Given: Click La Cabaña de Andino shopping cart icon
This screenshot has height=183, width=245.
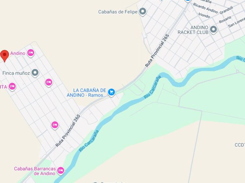Looking at the screenshot, I should 111,92.
